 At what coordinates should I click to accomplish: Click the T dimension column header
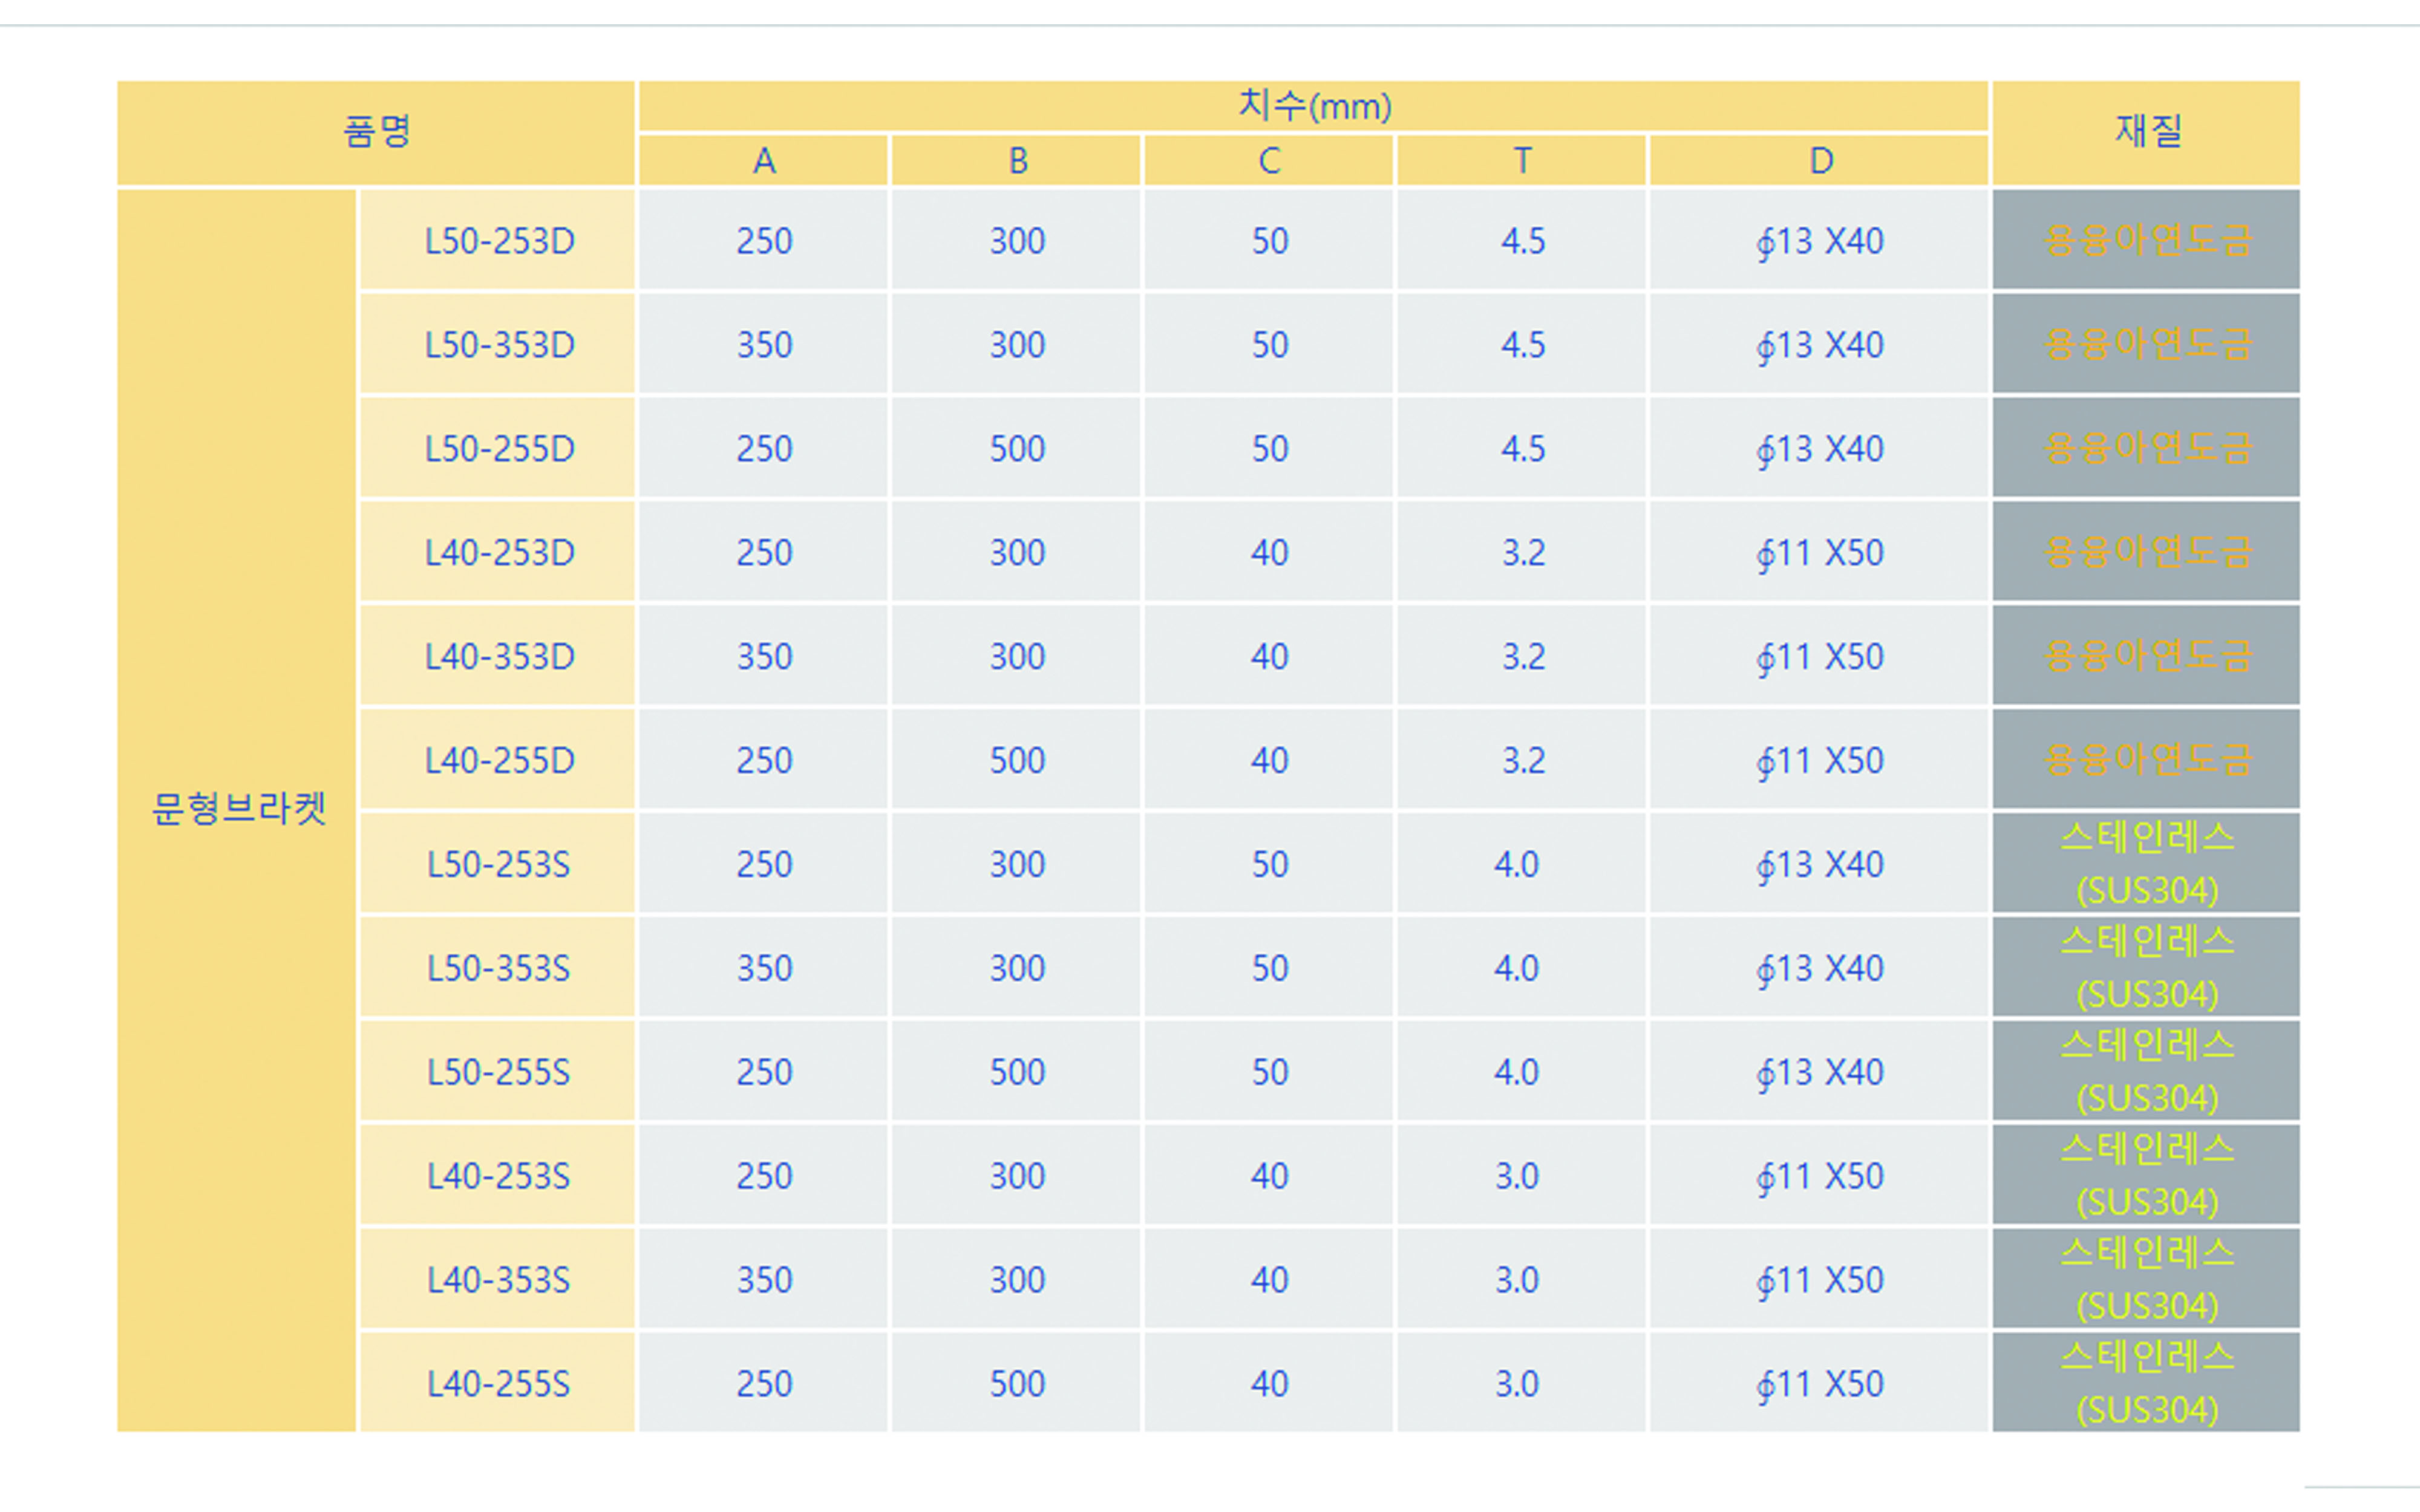point(1521,161)
